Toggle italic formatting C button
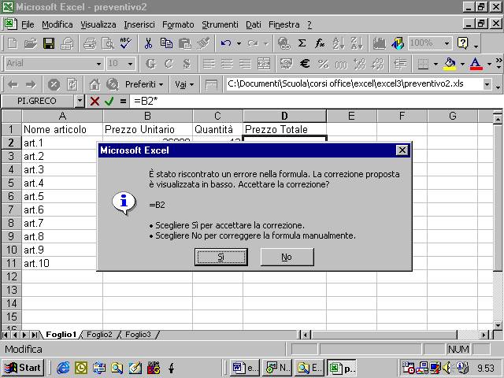This screenshot has width=504, height=378. coord(169,64)
